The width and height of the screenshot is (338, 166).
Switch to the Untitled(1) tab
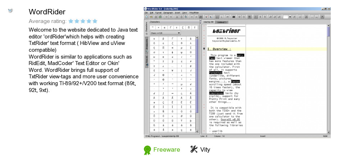coord(222,22)
